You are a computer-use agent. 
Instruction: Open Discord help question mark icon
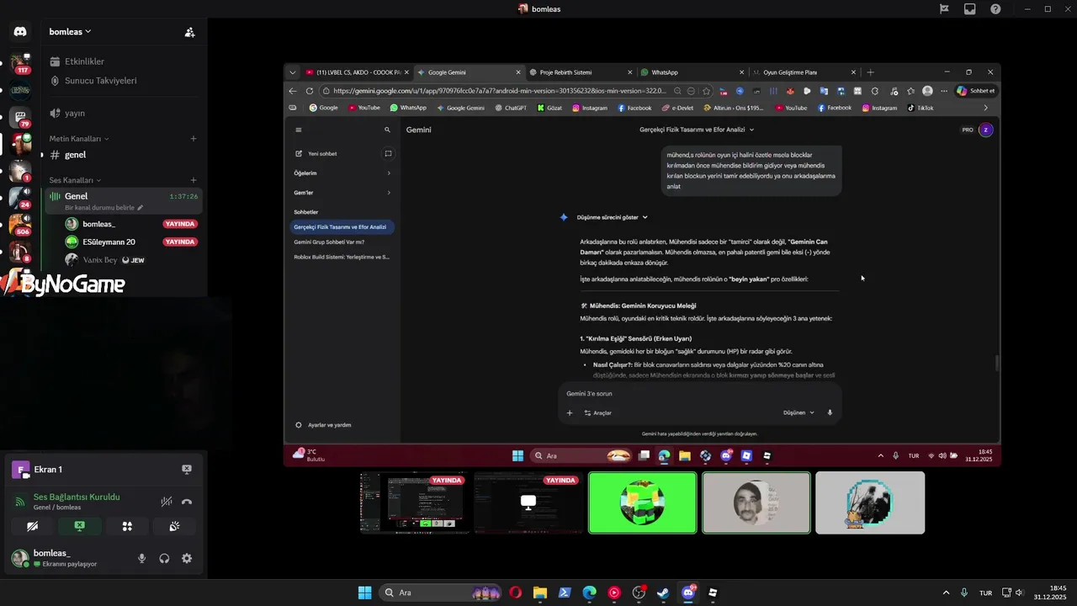[995, 9]
